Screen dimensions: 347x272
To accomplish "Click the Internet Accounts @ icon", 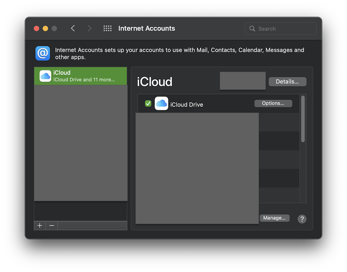I will [43, 53].
